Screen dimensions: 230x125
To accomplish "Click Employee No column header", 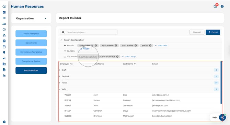I will [x=66, y=64].
